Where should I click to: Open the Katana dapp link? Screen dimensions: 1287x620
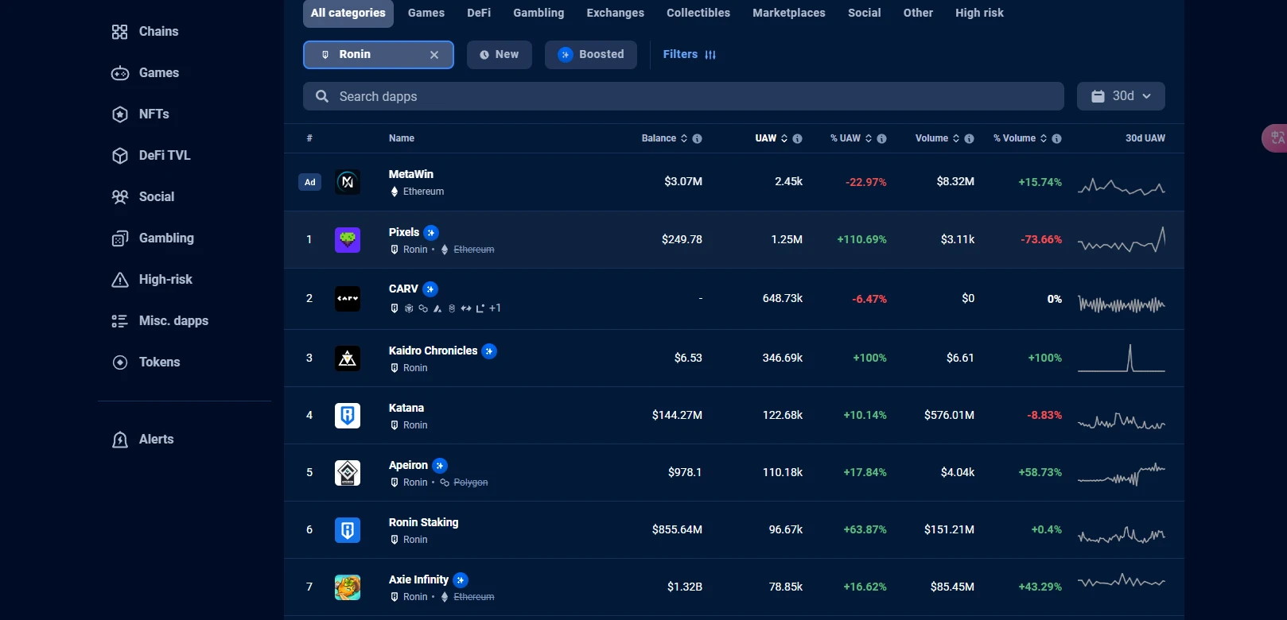tap(406, 409)
